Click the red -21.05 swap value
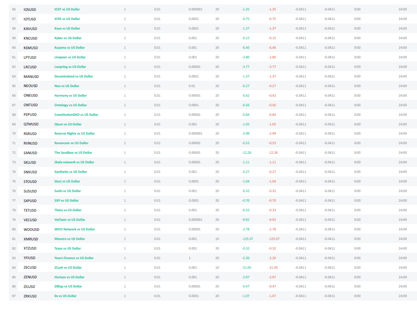417x309 pixels. 273,268
